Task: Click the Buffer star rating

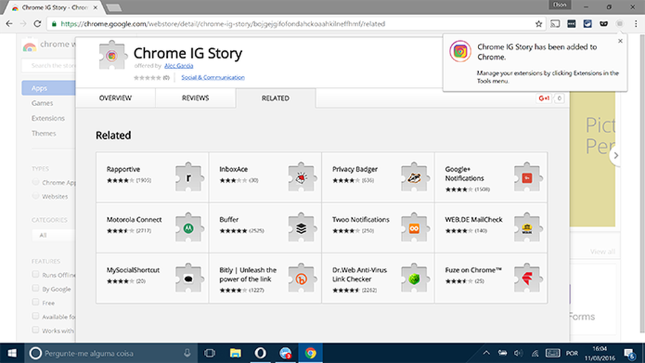Action: click(233, 231)
